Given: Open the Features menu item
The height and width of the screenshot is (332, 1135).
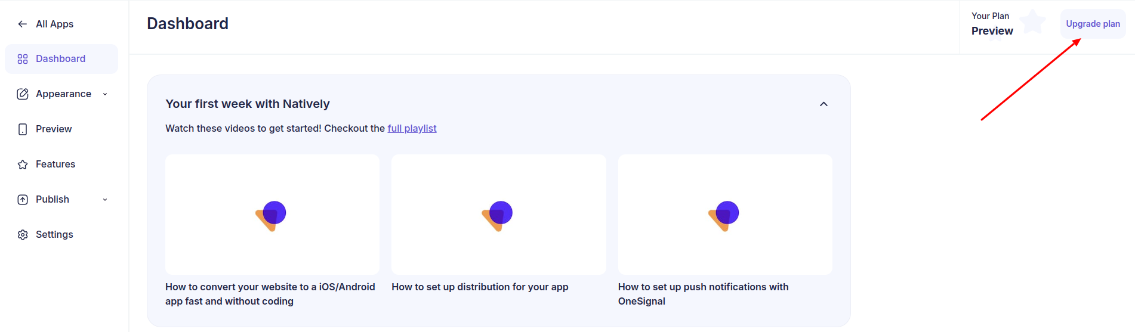Looking at the screenshot, I should [x=55, y=165].
